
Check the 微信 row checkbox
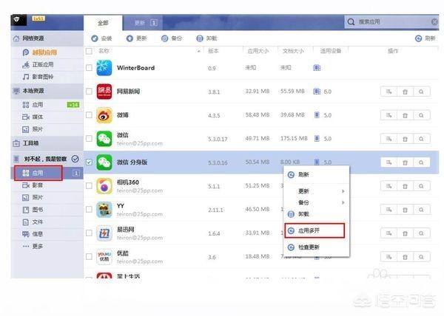[89, 138]
